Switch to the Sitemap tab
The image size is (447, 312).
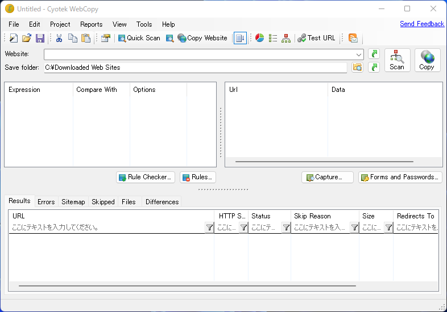[x=73, y=201]
